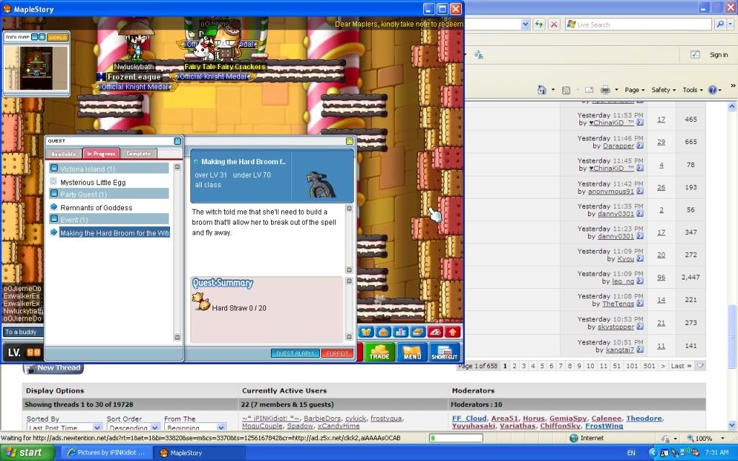Click the QUEST ALARM button
Screen dimensions: 738x461
295,353
